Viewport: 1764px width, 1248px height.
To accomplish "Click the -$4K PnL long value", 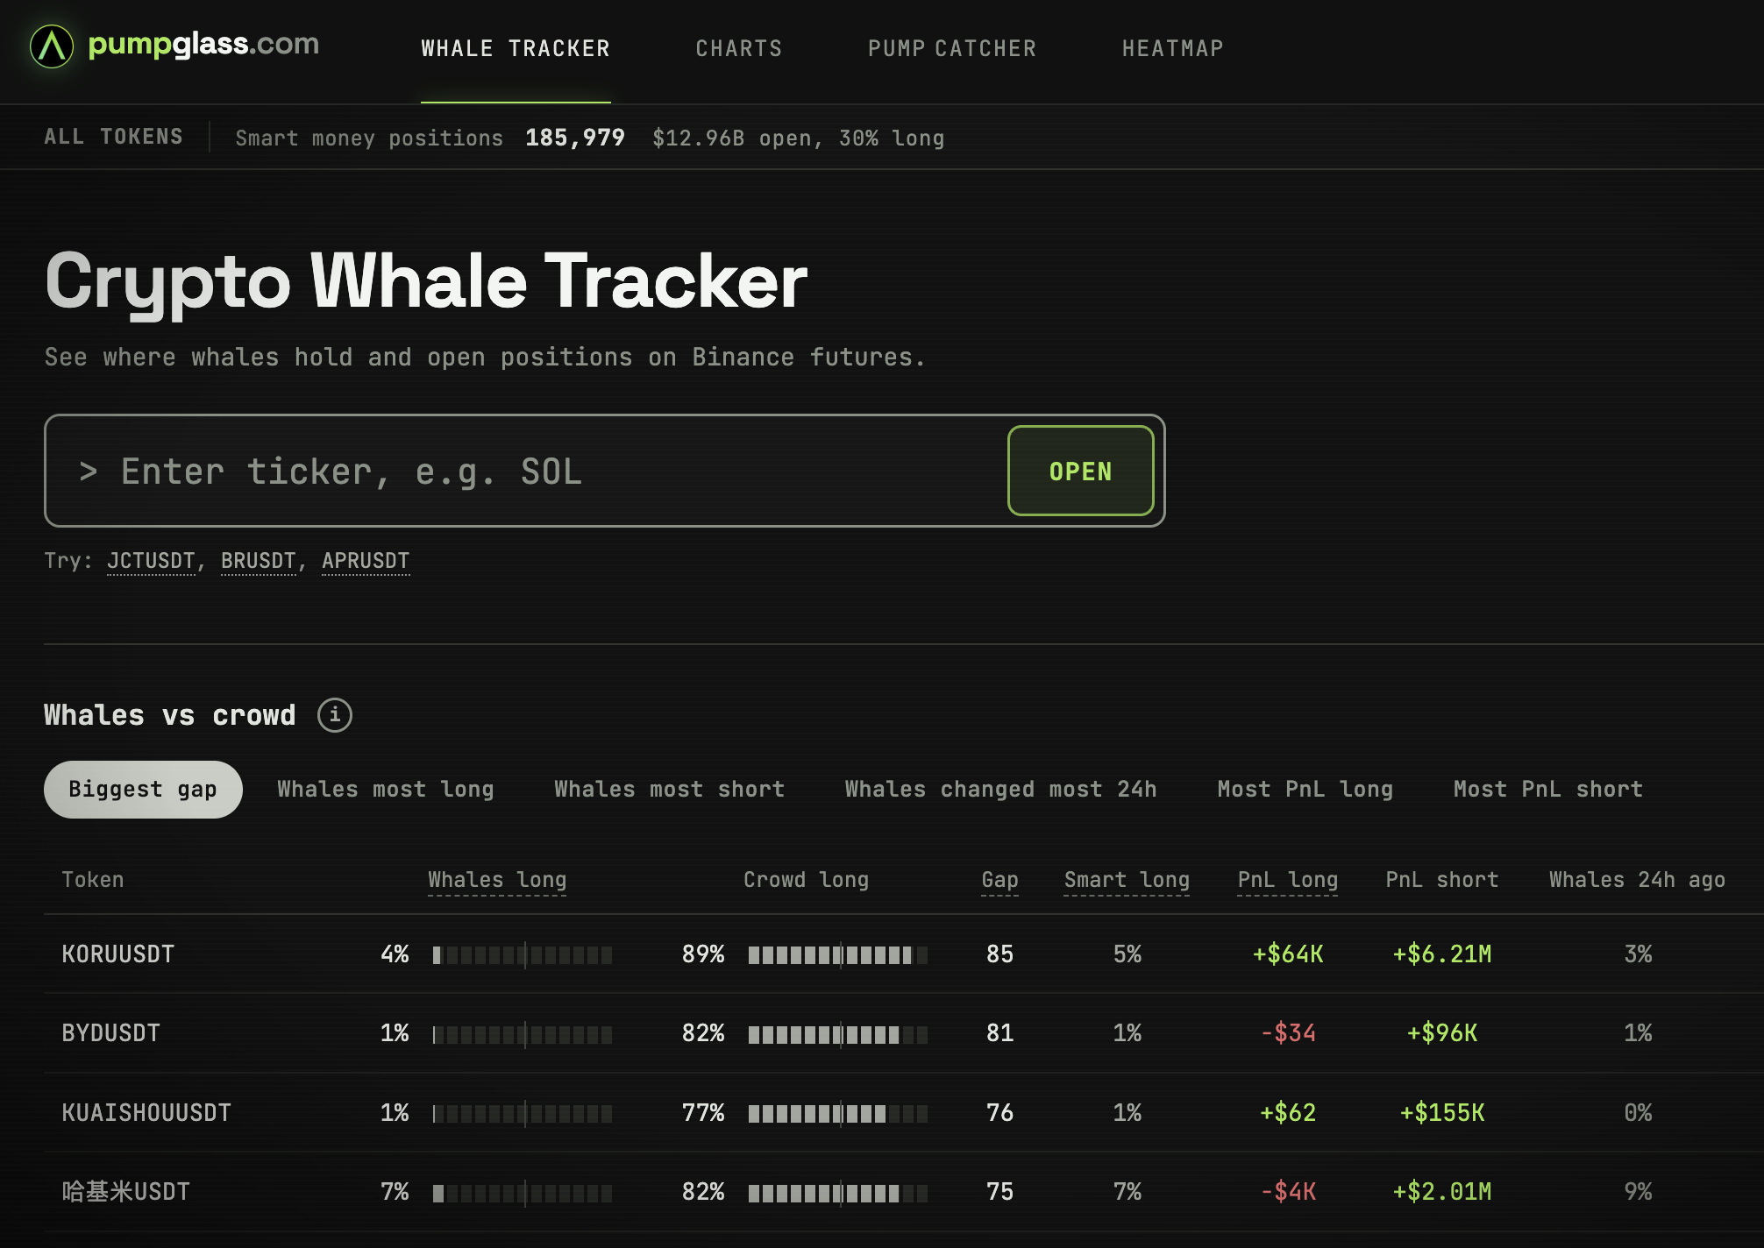I will point(1288,1192).
